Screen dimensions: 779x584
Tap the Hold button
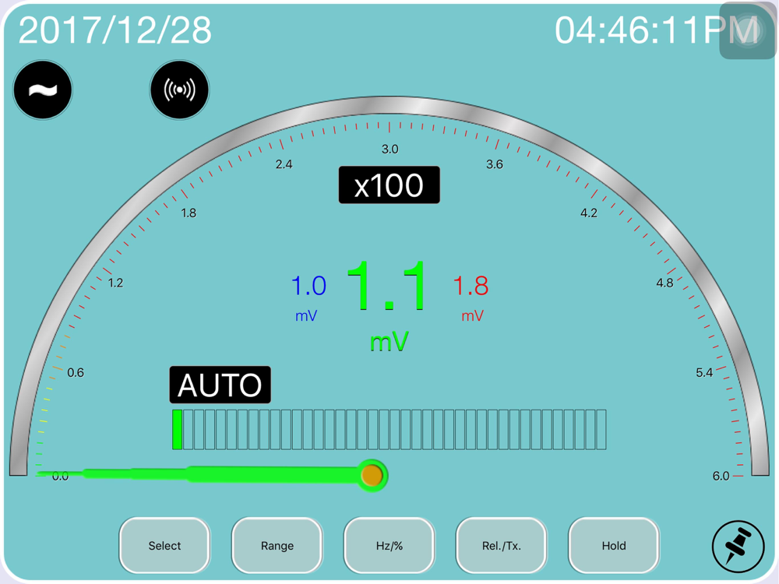point(614,545)
